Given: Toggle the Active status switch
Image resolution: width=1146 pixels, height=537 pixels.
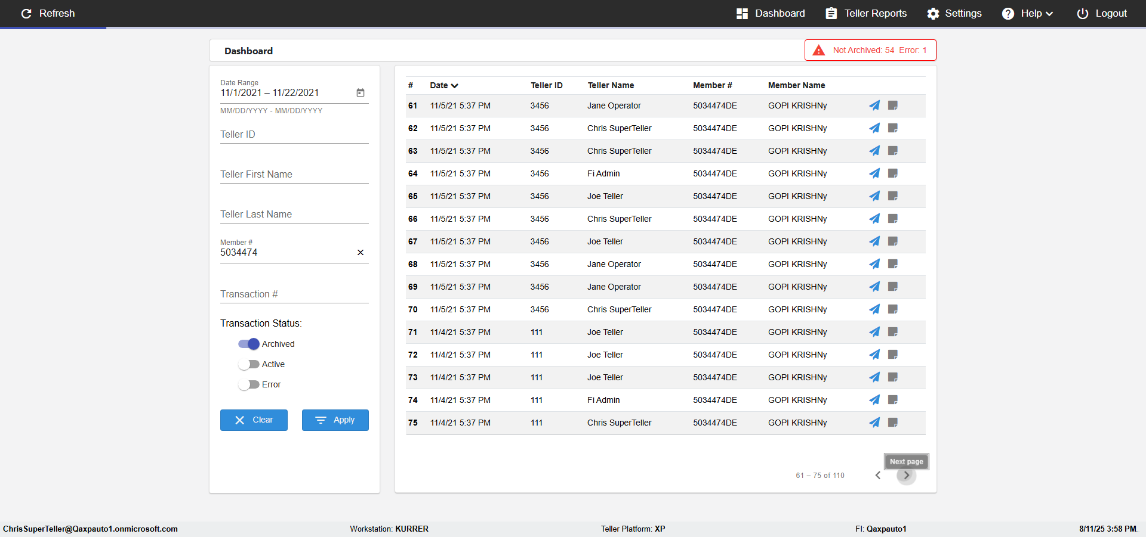Looking at the screenshot, I should point(248,364).
